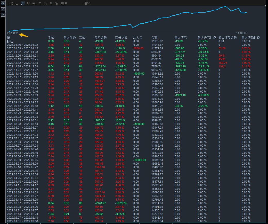Click the 2021.04.12 start date on chart
This screenshot has height=224, width=268.
pos(12,33)
